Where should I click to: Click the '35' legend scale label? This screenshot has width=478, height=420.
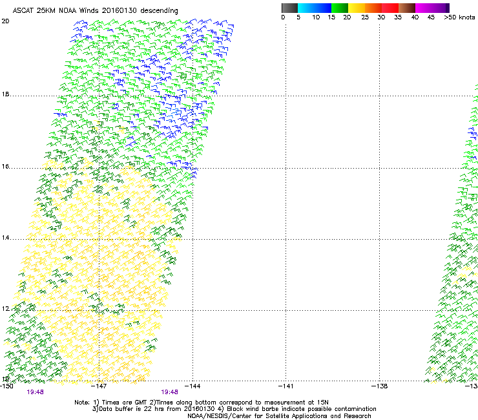pyautogui.click(x=398, y=17)
